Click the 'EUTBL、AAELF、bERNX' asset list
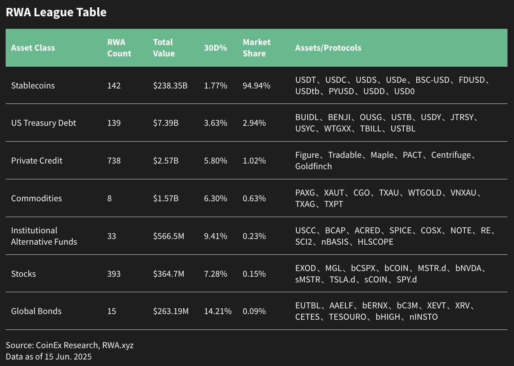 [x=385, y=311]
